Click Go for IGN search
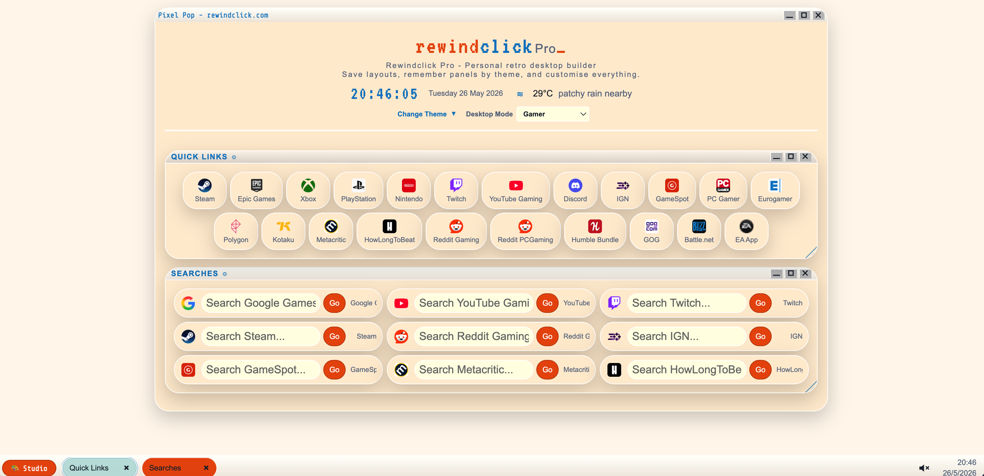The width and height of the screenshot is (984, 476). (760, 336)
